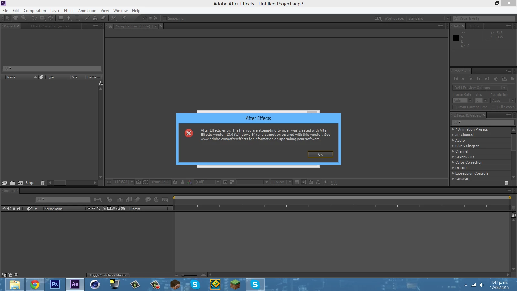This screenshot has width=517, height=291.
Task: Open the File menu
Action: click(5, 10)
